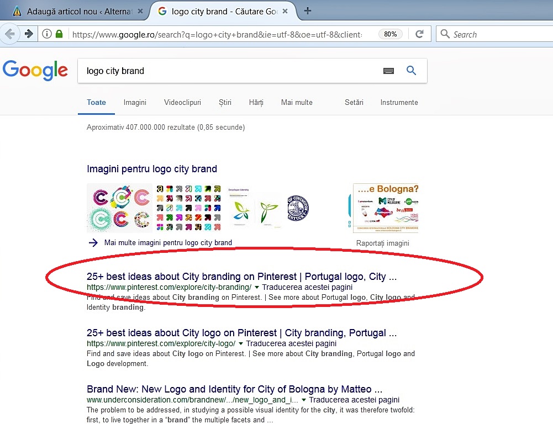Expand dropdown arrow next to pinterest.com/explore/city-branding URL
The width and height of the screenshot is (553, 424).
[x=257, y=288]
